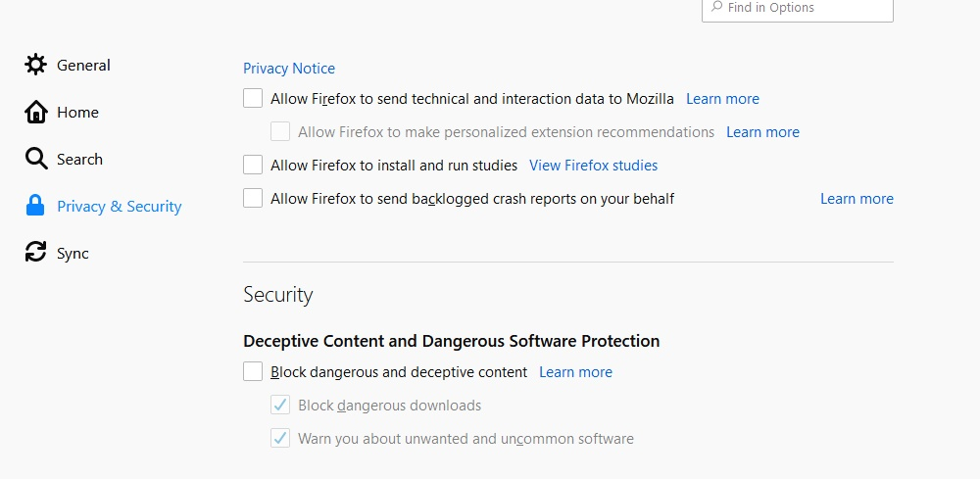Image resolution: width=980 pixels, height=479 pixels.
Task: Open the General settings label
Action: 83,65
